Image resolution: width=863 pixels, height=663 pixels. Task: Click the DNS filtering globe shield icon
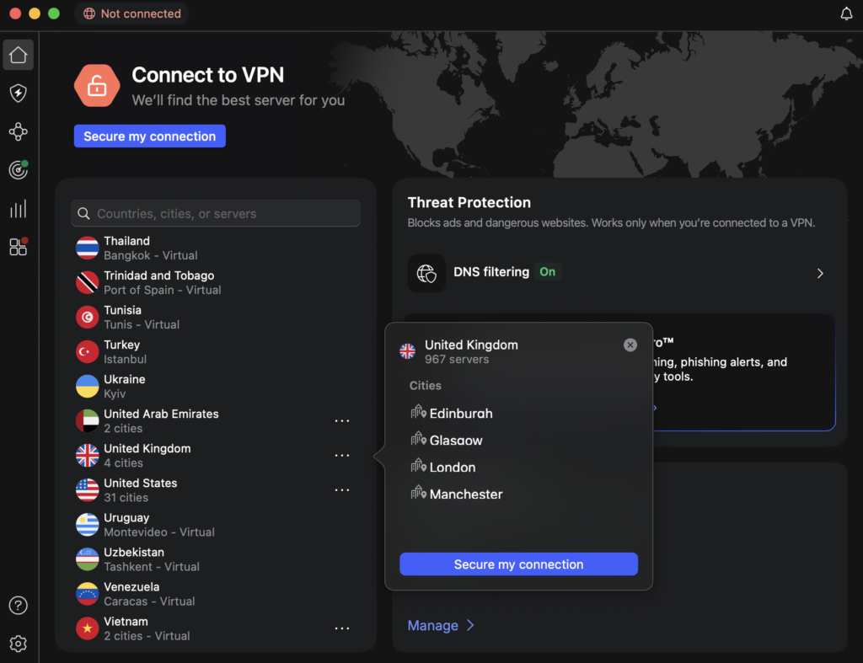pyautogui.click(x=426, y=273)
